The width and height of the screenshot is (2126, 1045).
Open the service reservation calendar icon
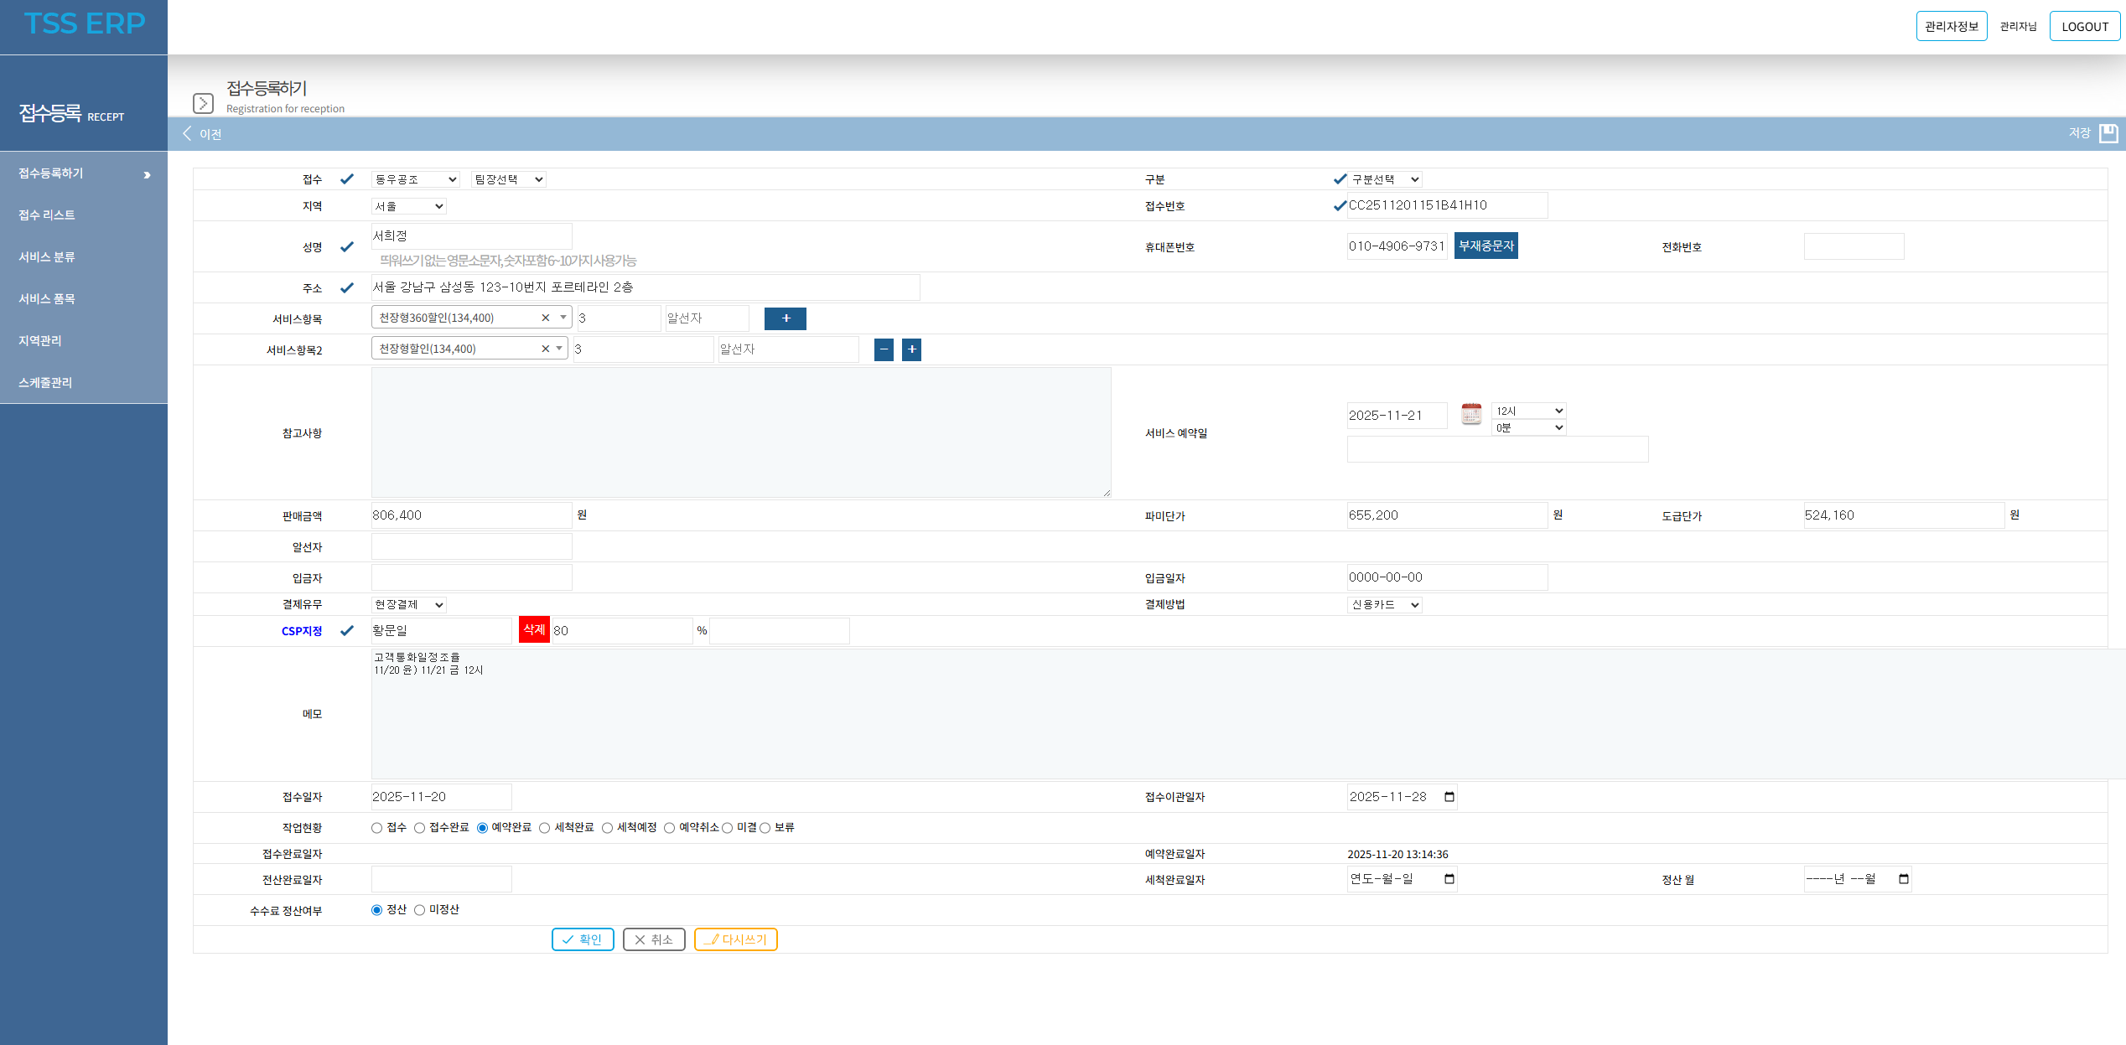(1471, 414)
